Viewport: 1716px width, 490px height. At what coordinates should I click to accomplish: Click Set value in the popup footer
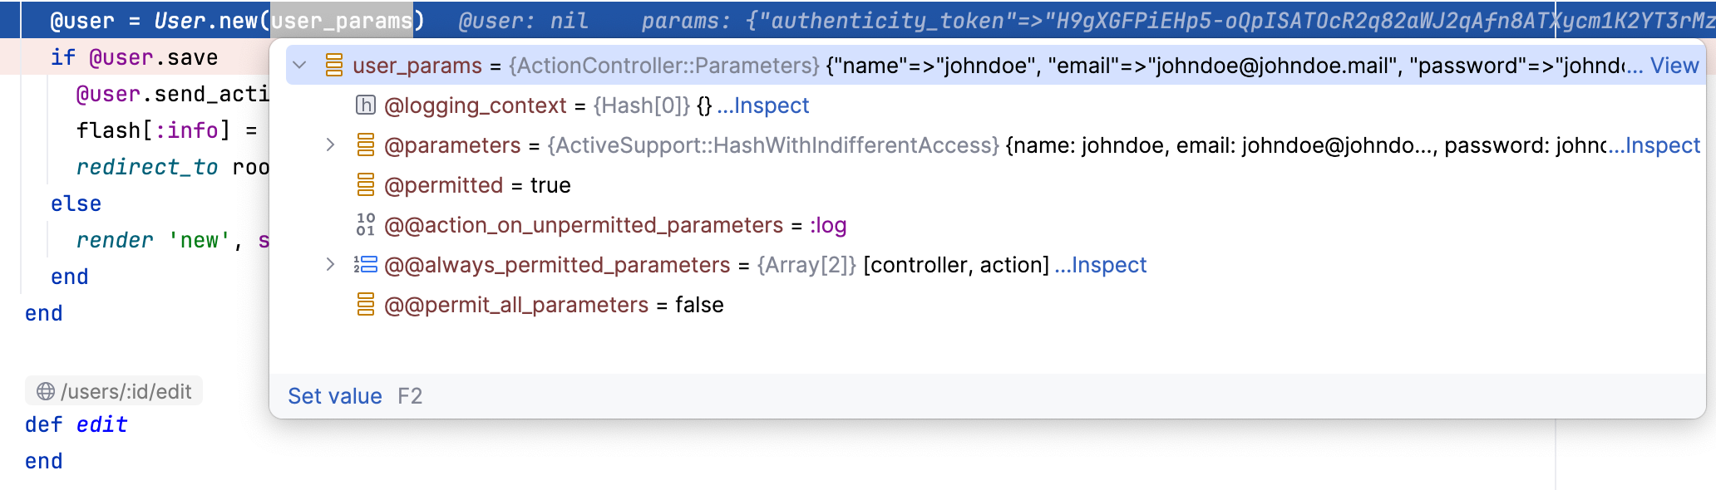(334, 396)
